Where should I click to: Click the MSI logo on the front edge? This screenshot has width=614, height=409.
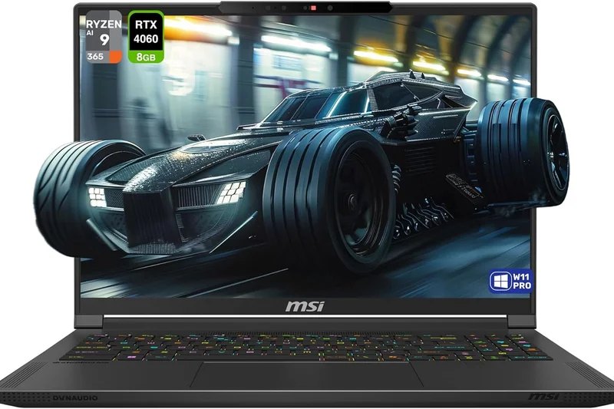pos(543,397)
